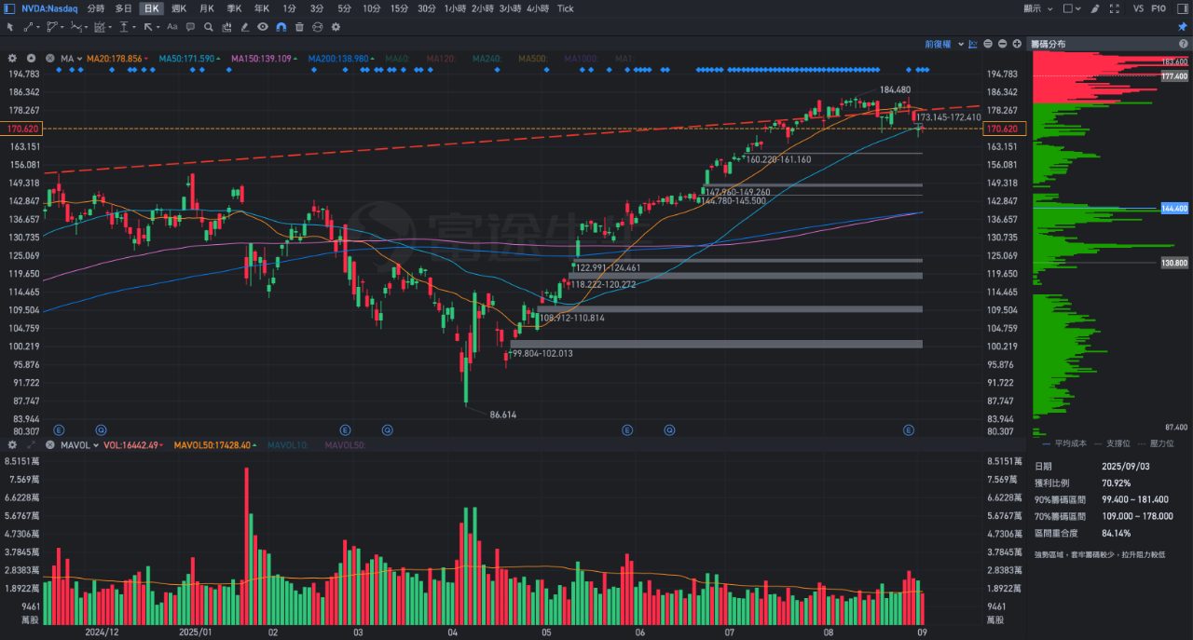Switch to 月K monthly candlestick tab
Screen dimensions: 1193x640
207,8
